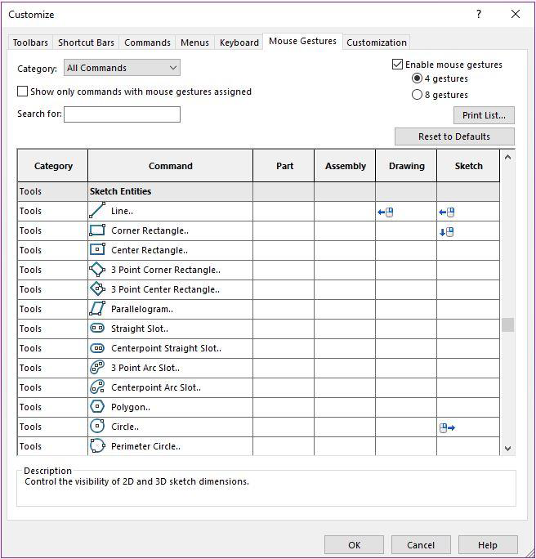Open the Shortcut Bars tab
The image size is (536, 559).
[x=86, y=42]
